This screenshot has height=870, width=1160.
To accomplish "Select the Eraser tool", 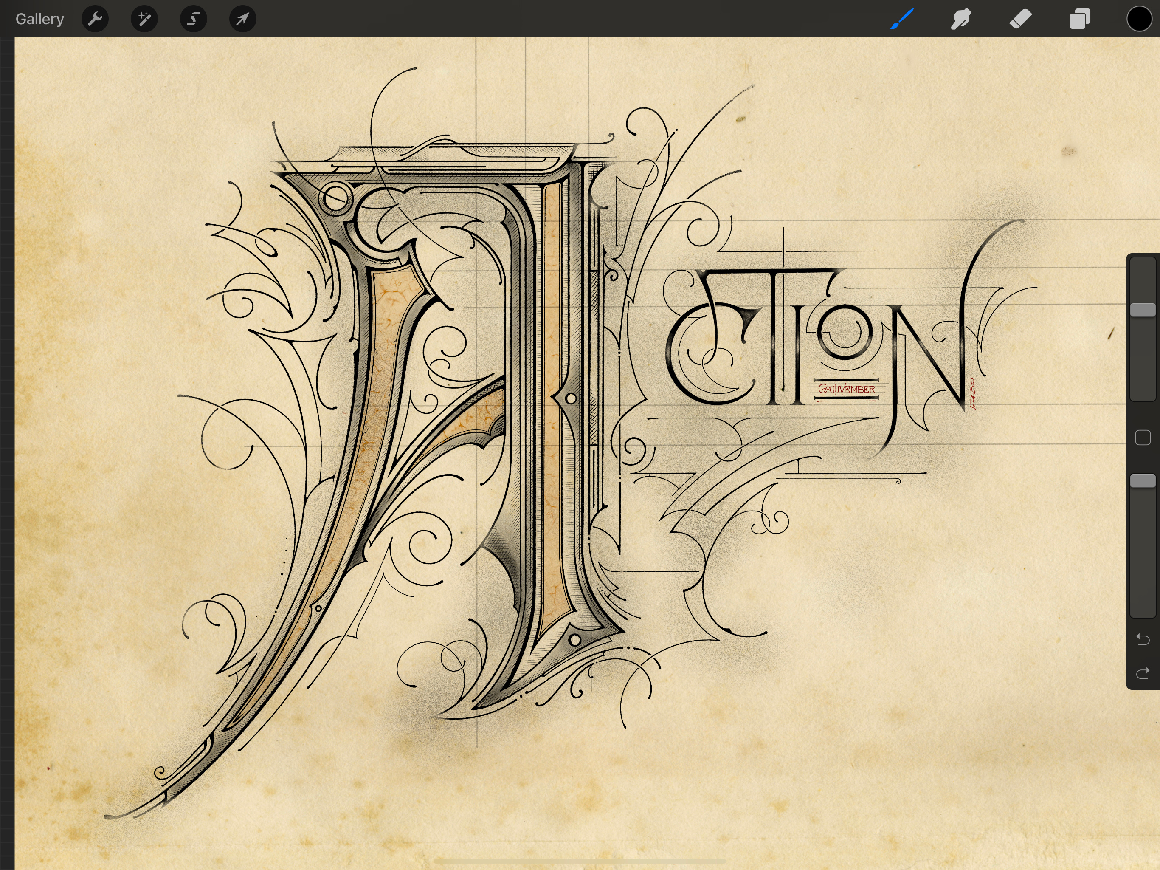I will pos(1020,20).
